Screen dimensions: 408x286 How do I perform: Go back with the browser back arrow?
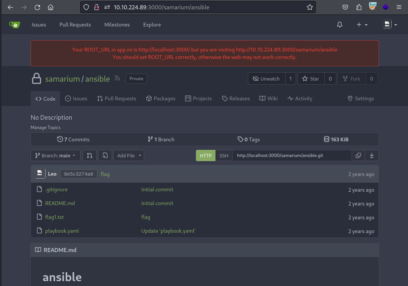[x=10, y=7]
